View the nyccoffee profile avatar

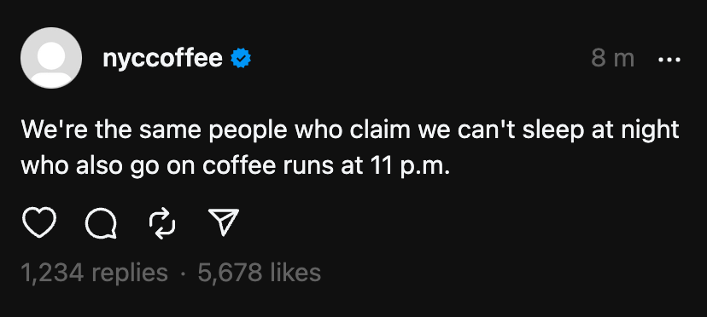pyautogui.click(x=51, y=58)
